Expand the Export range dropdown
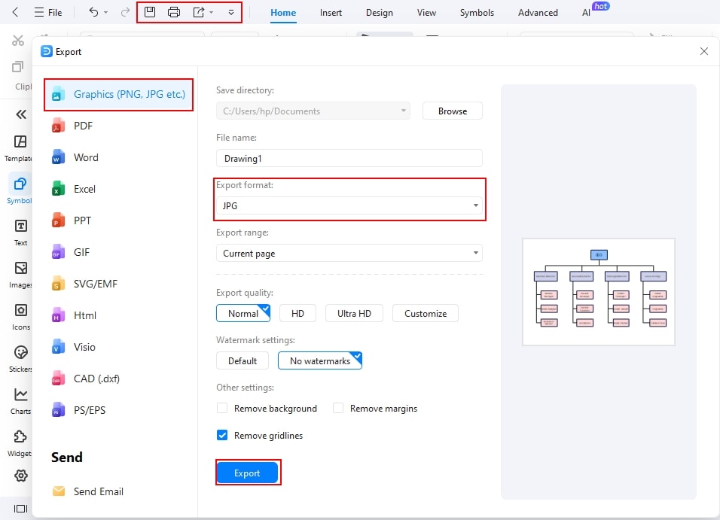Viewport: 720px width, 520px height. (475, 253)
